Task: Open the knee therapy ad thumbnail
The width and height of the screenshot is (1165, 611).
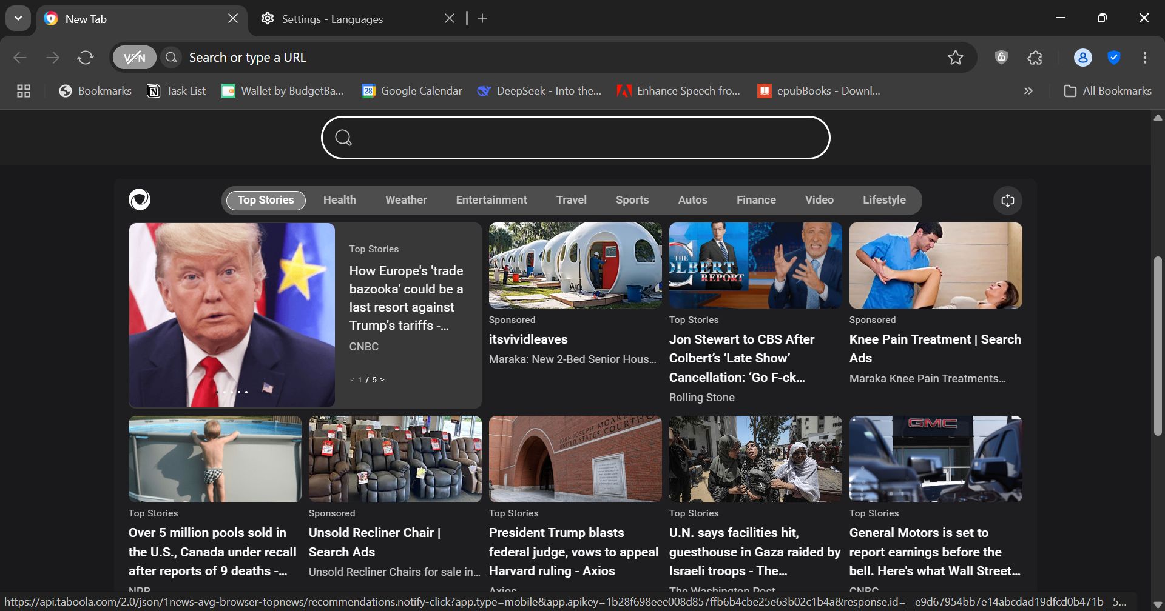Action: [936, 265]
